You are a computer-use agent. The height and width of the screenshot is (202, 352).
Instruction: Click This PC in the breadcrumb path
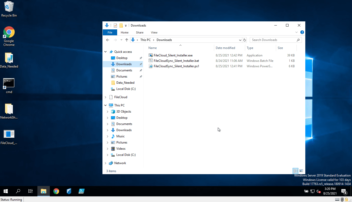[145, 40]
